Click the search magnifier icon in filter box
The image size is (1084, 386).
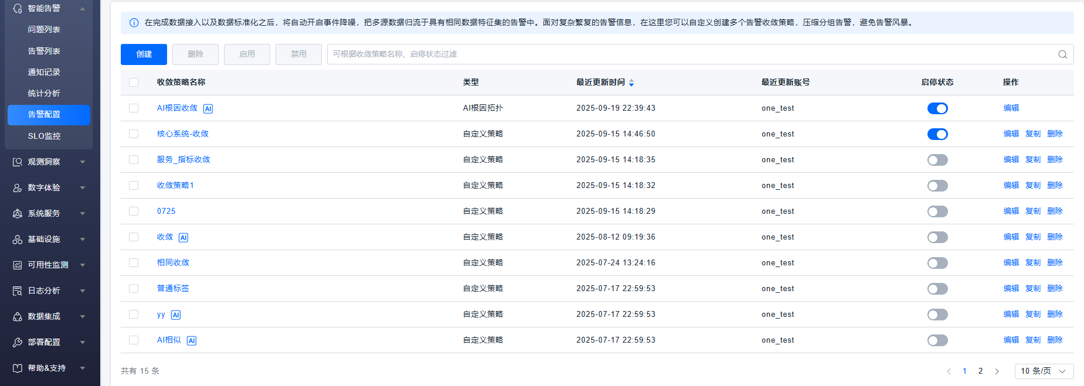[1062, 54]
